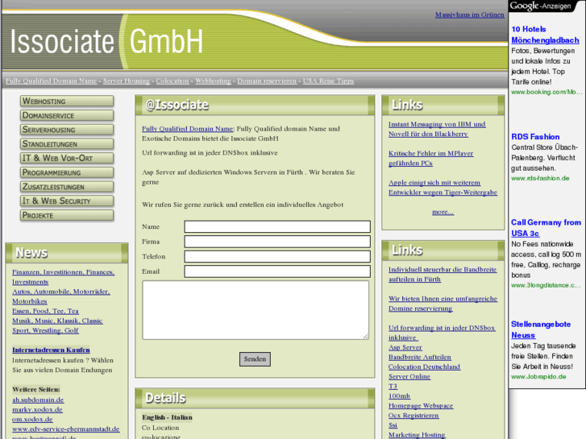Open the Colocation top bar link
Viewport: 586px width, 439px height.
[x=172, y=81]
